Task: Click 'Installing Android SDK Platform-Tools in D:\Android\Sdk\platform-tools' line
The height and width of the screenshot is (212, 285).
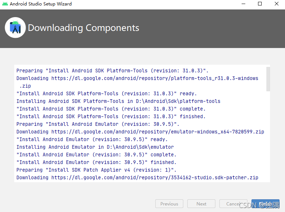Action: click(118, 101)
